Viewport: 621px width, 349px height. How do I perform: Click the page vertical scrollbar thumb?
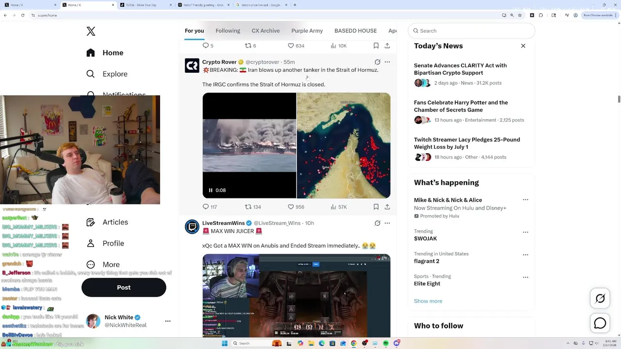[x=619, y=99]
